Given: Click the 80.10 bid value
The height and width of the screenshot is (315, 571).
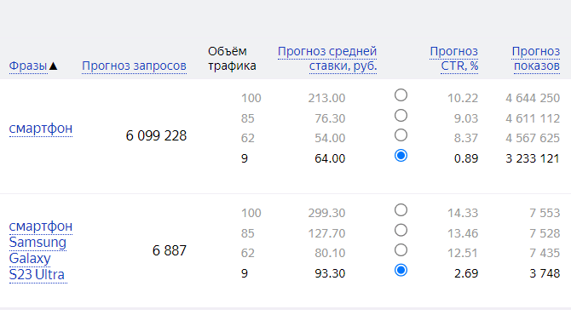Looking at the screenshot, I should point(330,253).
